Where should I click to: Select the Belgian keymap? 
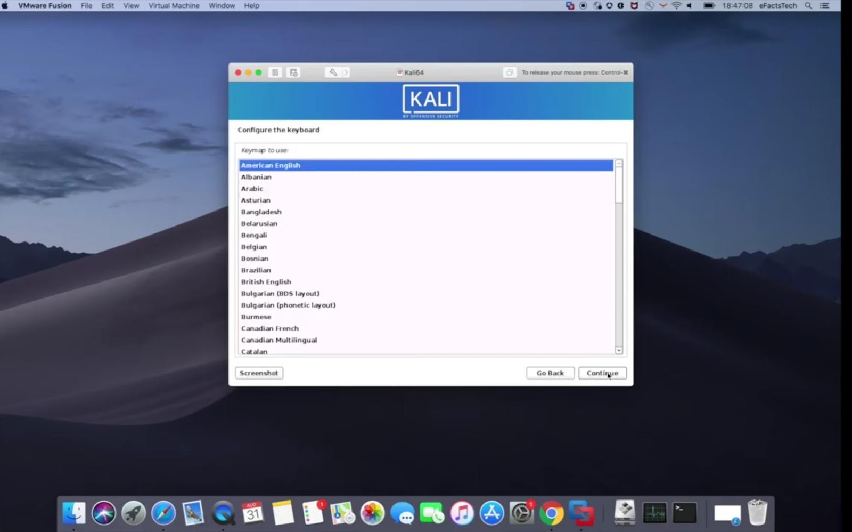pyautogui.click(x=426, y=247)
